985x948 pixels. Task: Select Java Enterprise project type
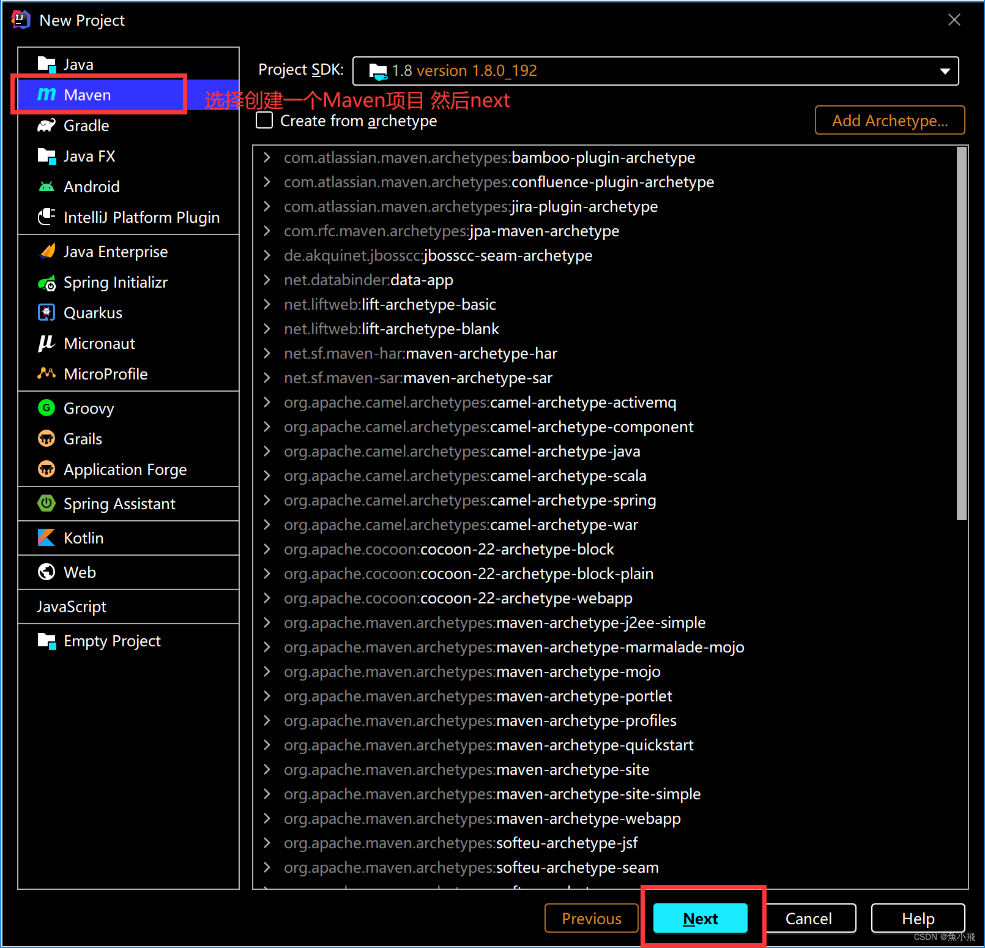click(x=128, y=252)
